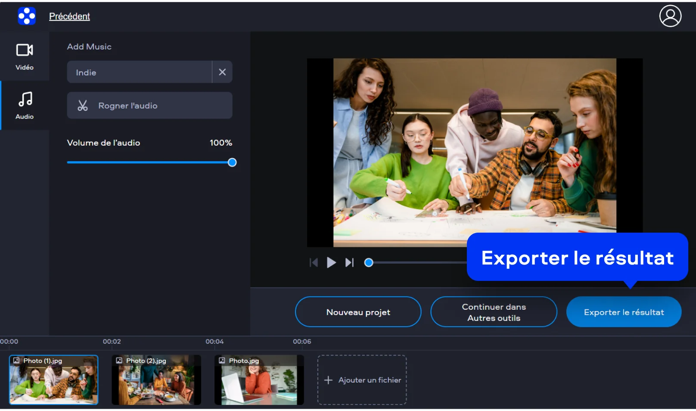Click the playback progress handle
Image resolution: width=696 pixels, height=411 pixels.
coord(369,263)
